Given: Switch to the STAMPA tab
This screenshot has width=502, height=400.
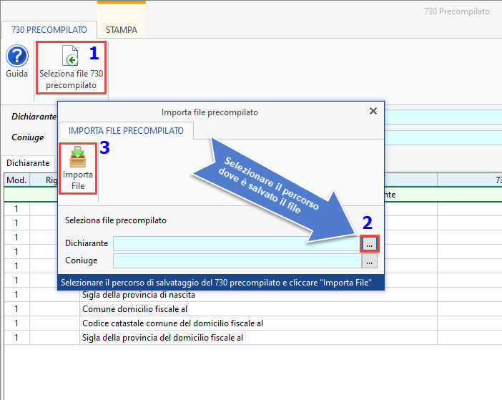Looking at the screenshot, I should [x=122, y=30].
